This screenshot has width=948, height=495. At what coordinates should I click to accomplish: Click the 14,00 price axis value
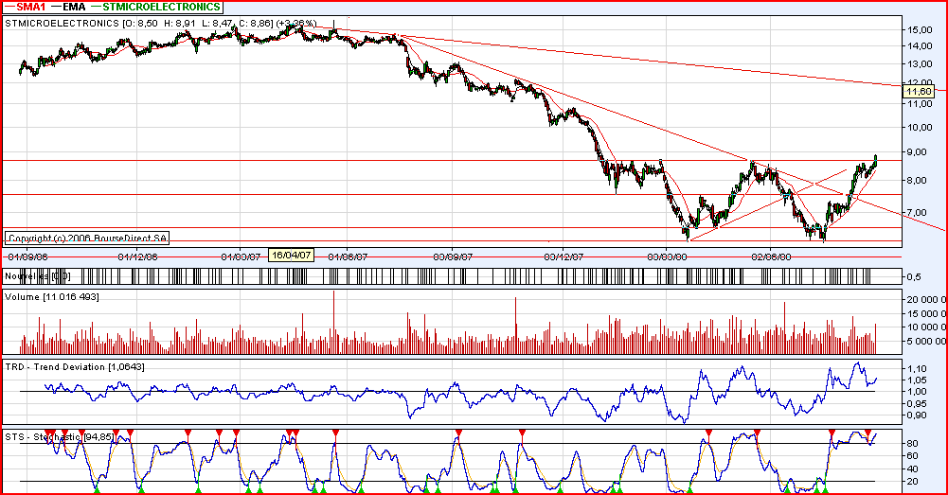click(x=920, y=46)
